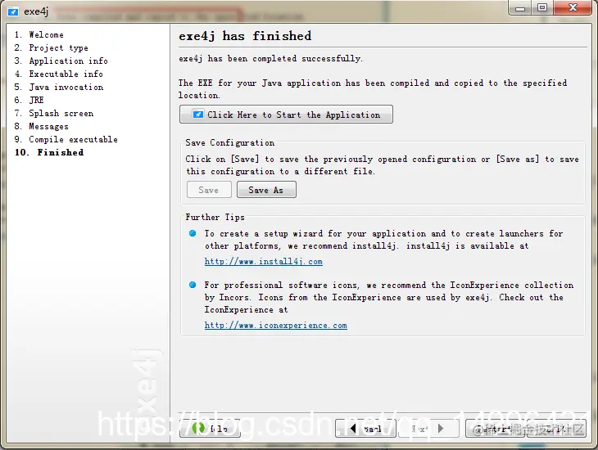Select step 8 Messages
This screenshot has width=598, height=450.
[x=41, y=126]
